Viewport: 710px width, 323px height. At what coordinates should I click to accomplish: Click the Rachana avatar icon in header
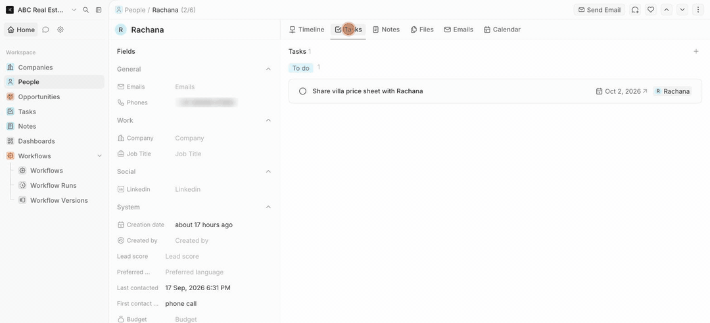[x=120, y=30]
